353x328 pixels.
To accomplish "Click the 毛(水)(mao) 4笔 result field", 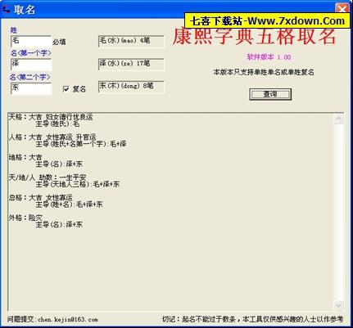I will click(x=131, y=41).
